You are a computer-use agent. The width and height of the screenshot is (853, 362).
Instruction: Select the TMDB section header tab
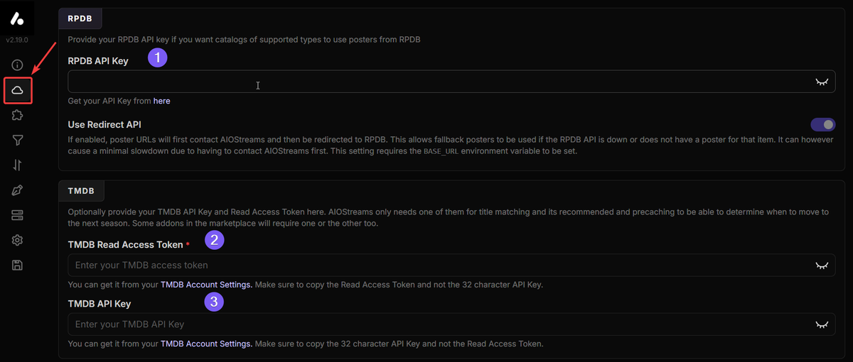pos(81,191)
